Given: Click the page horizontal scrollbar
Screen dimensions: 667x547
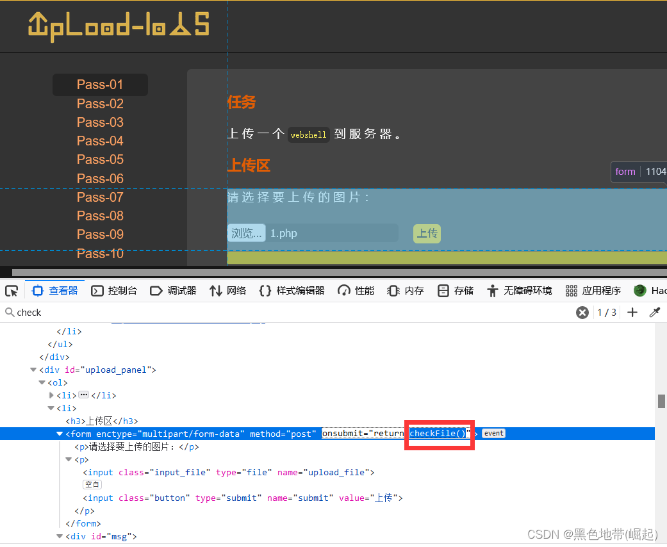Looking at the screenshot, I should 340,272.
